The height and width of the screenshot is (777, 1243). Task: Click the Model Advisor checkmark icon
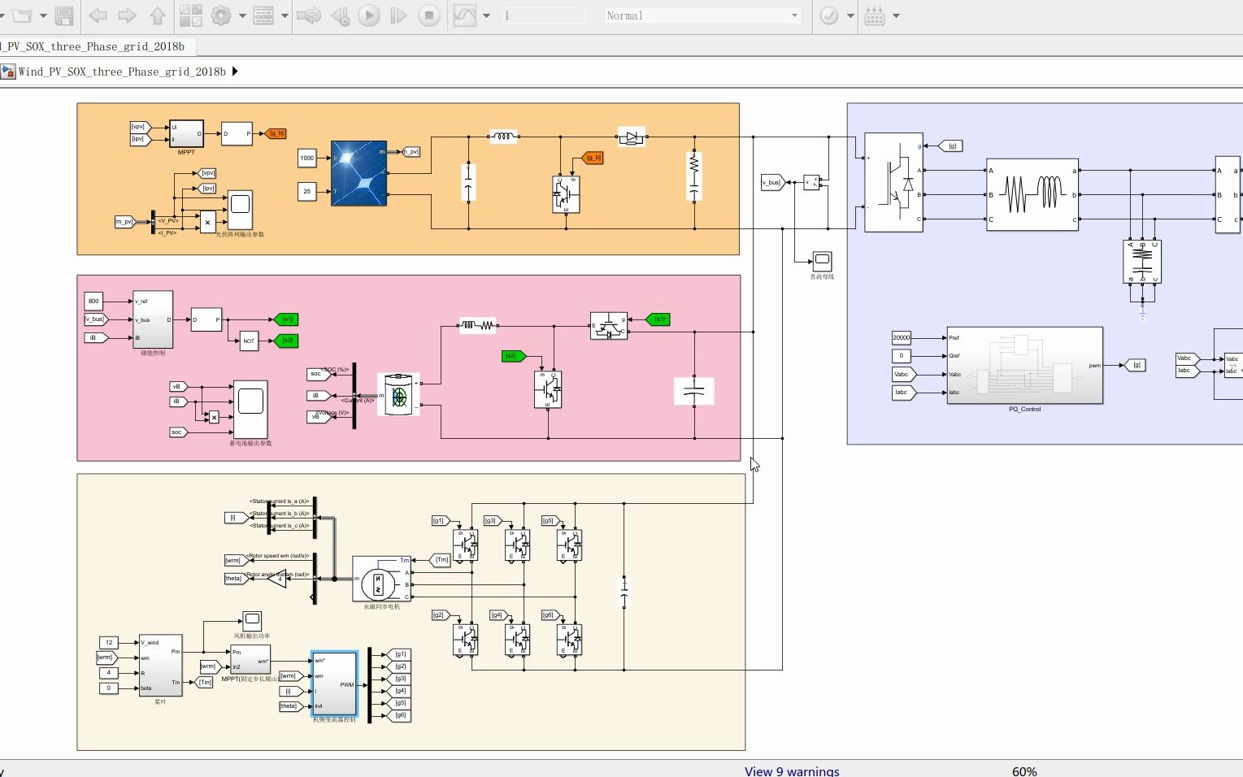pyautogui.click(x=829, y=15)
